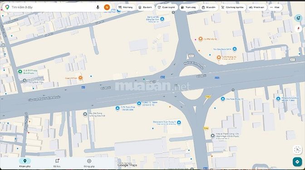
Task: Click the 'Ngã tư Bình Phước' roundabout label
Action: coord(193,65)
